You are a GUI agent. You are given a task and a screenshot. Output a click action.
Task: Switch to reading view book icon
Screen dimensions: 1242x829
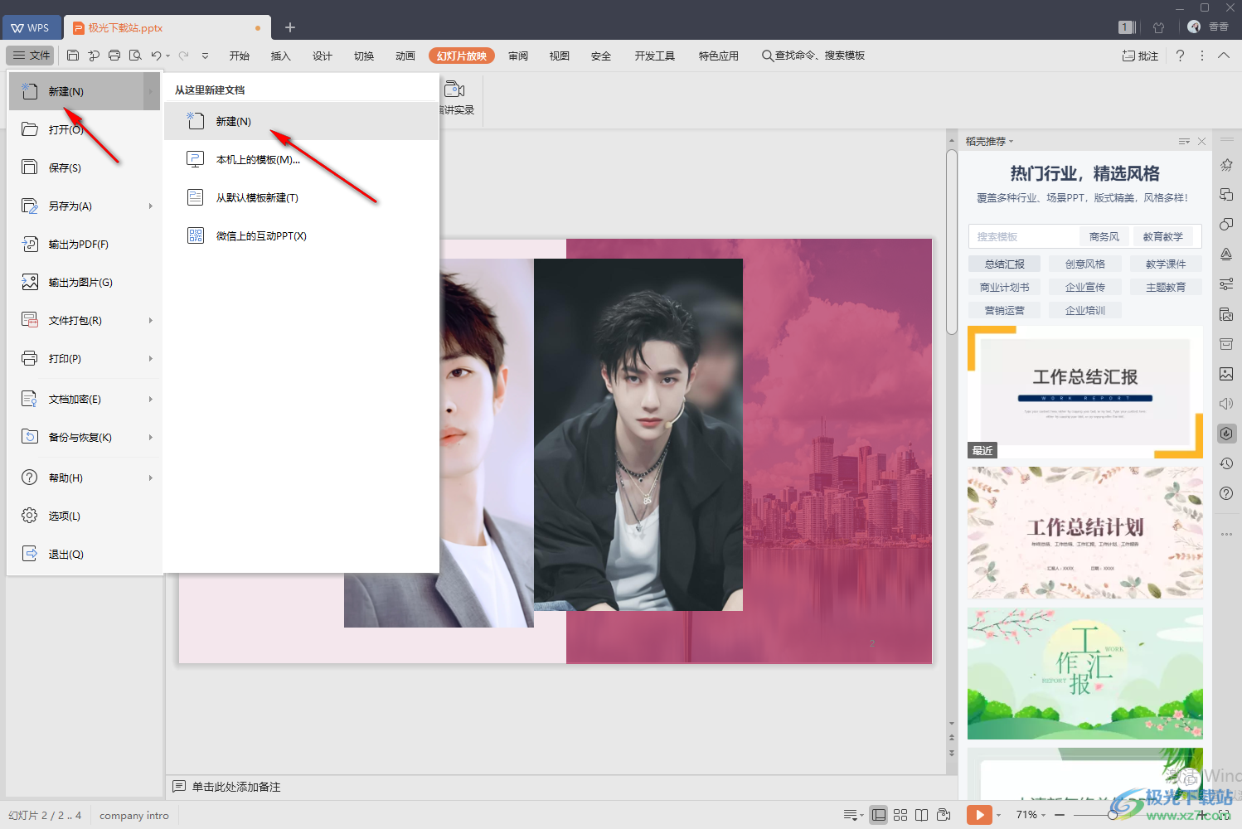[x=921, y=815]
